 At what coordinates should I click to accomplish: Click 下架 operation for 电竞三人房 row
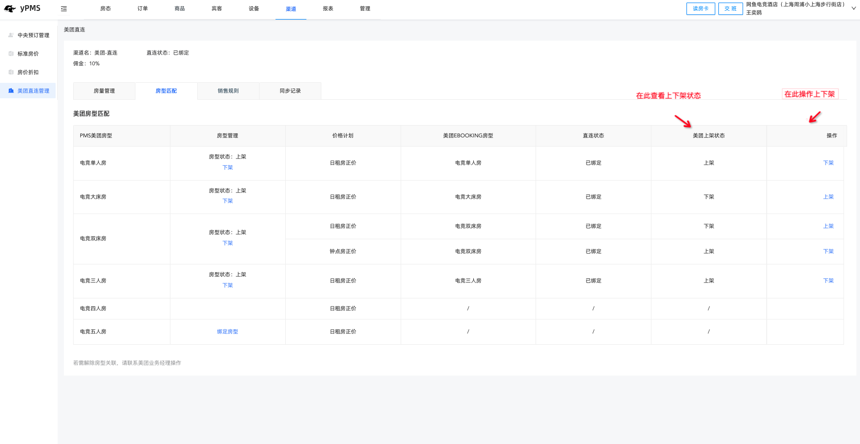(828, 281)
